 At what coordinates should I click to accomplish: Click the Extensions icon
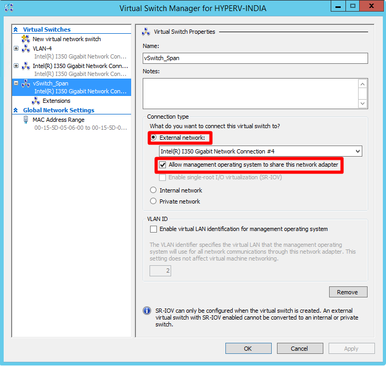pos(36,101)
